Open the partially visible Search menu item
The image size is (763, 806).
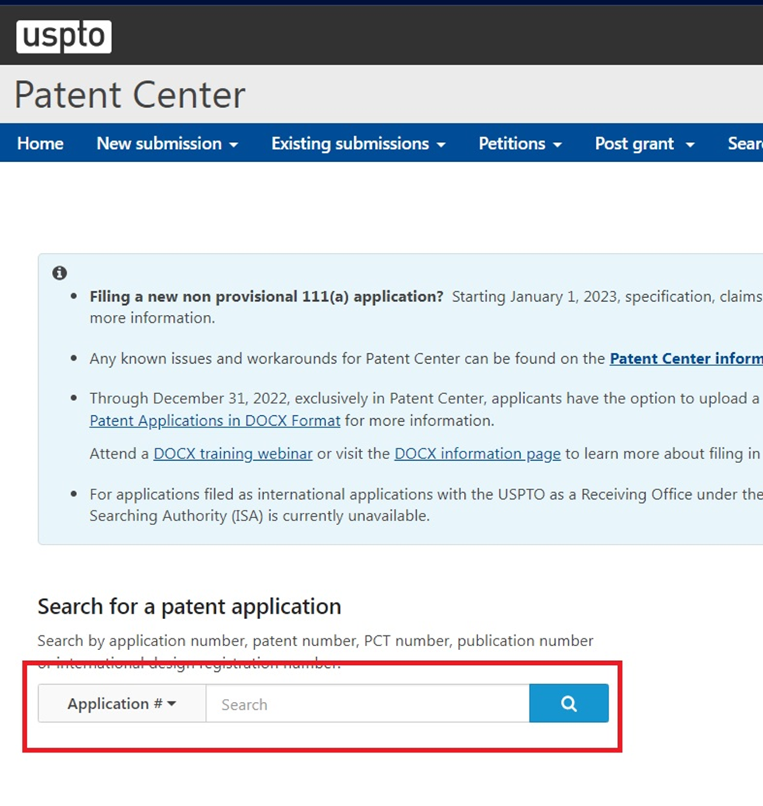(745, 144)
